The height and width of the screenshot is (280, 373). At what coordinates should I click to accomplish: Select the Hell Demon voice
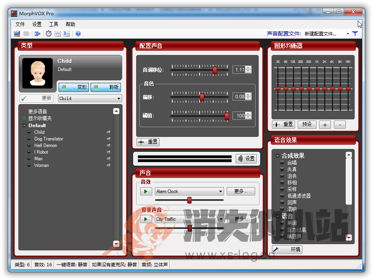[45, 145]
